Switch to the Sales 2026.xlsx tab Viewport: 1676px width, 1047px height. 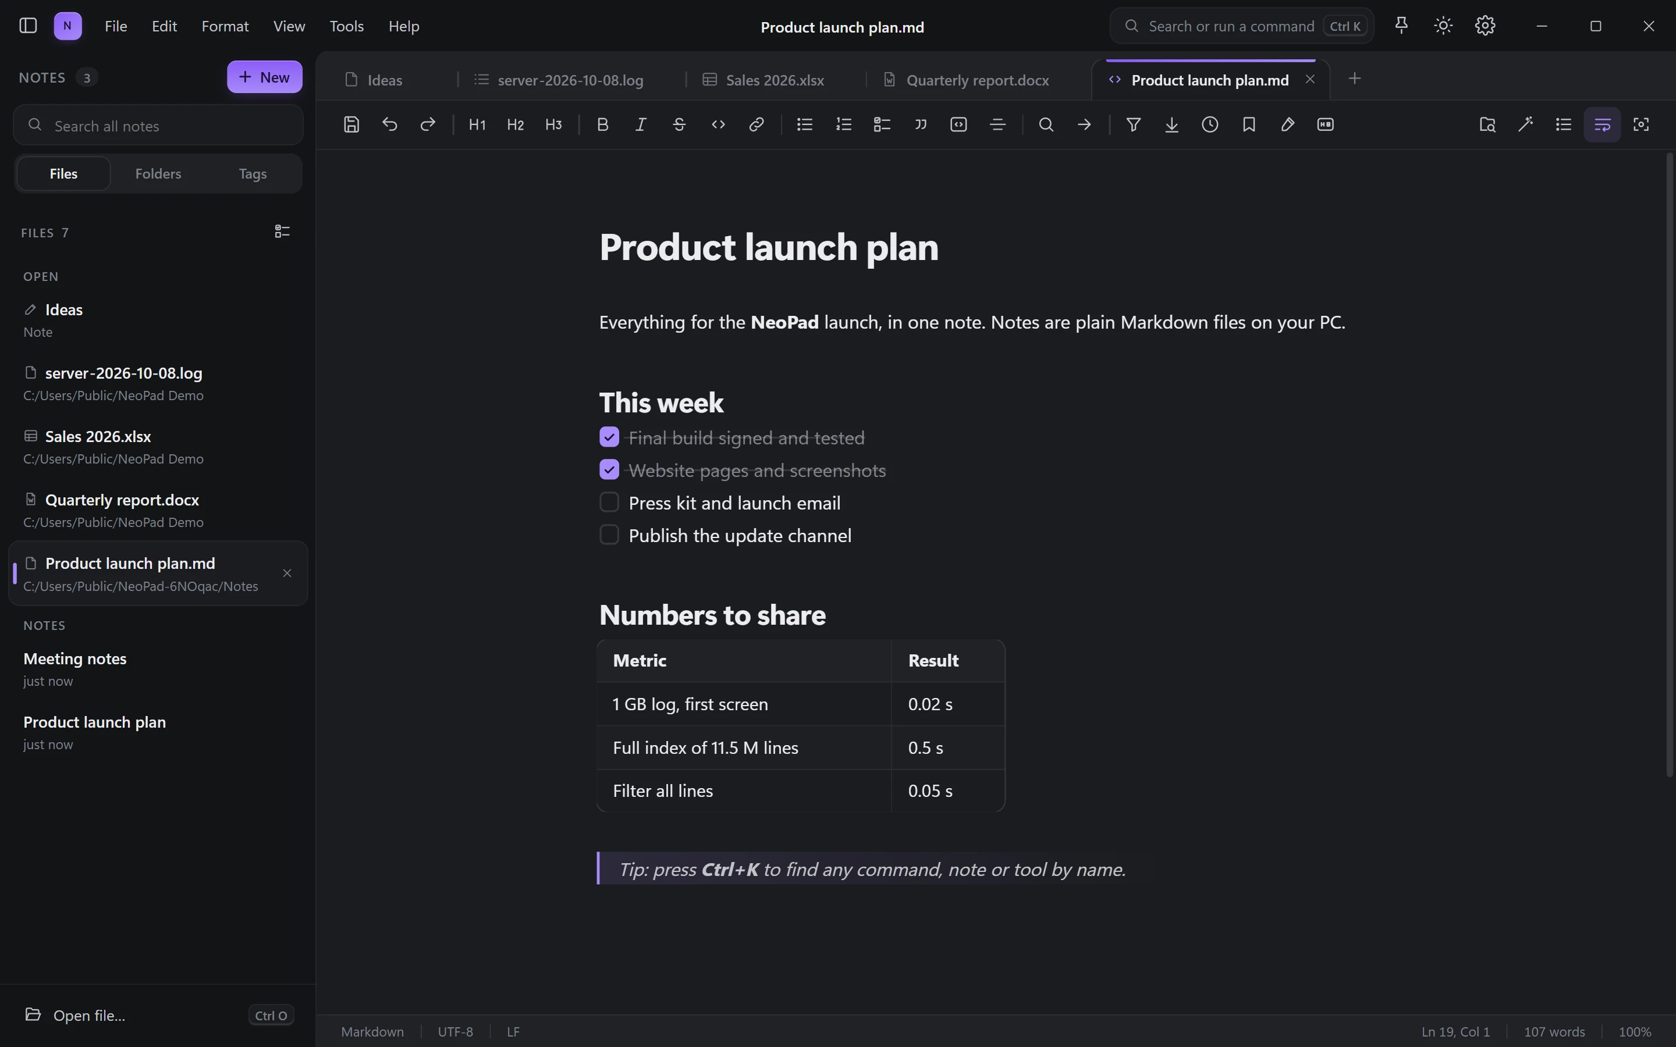click(x=775, y=80)
